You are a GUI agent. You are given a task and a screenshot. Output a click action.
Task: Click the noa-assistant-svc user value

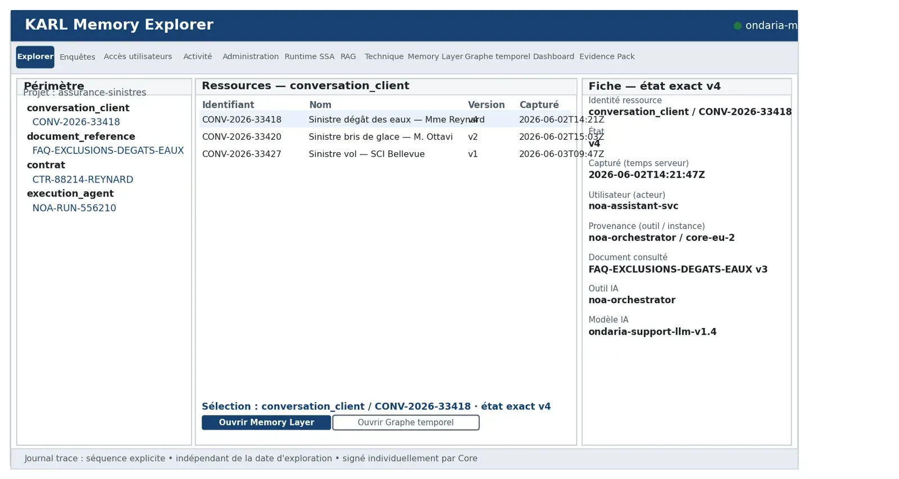pos(633,206)
